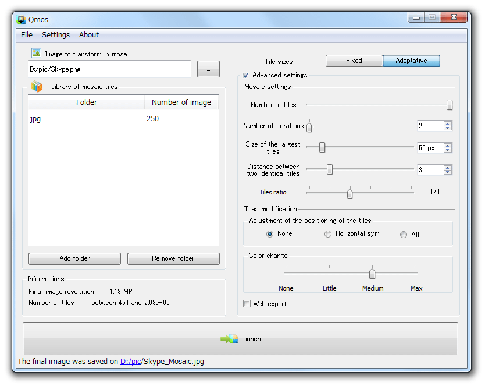Click the Remove folder button
This screenshot has height=386, width=485.
pos(173,258)
